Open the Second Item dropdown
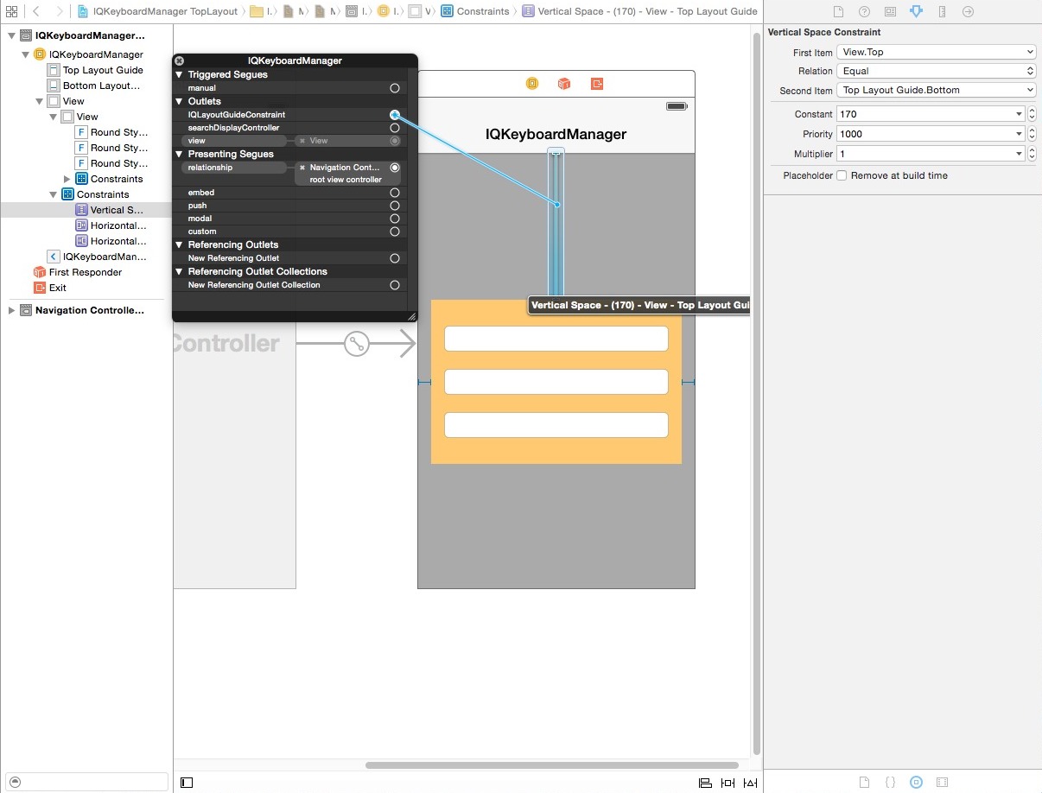This screenshot has width=1042, height=793. [936, 90]
